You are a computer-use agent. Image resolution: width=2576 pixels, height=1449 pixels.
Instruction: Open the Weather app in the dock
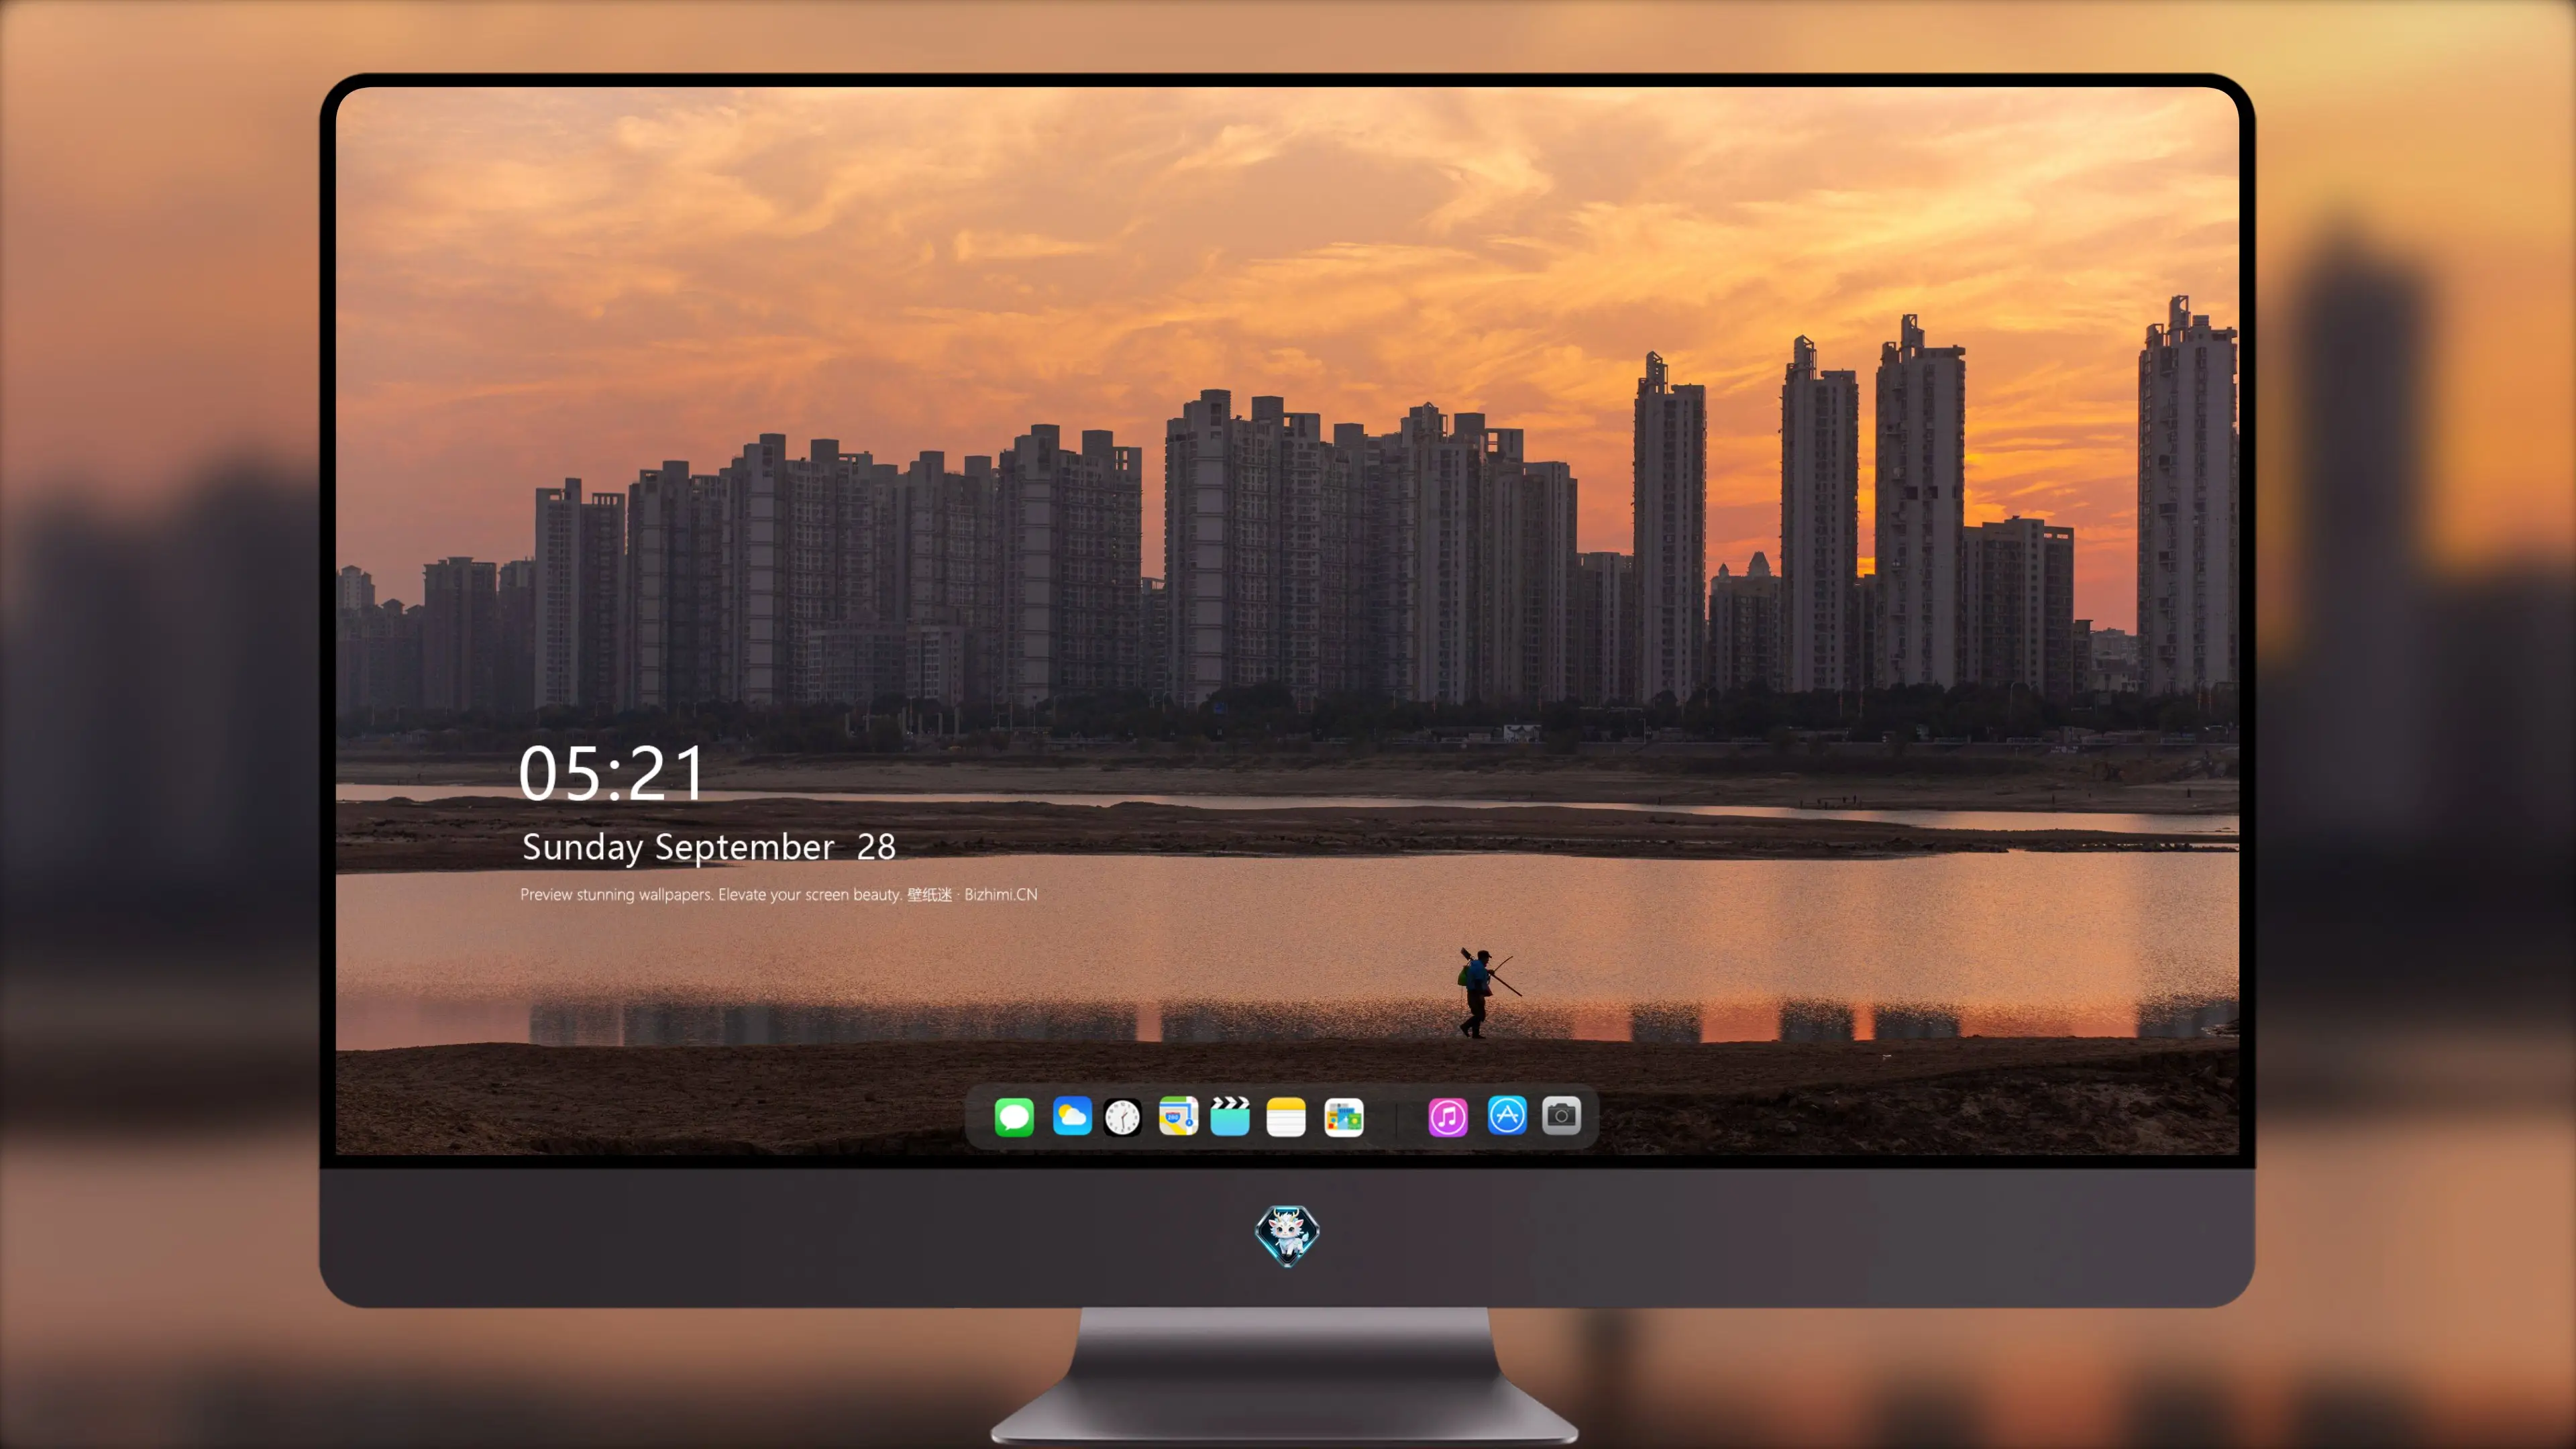click(1072, 1116)
